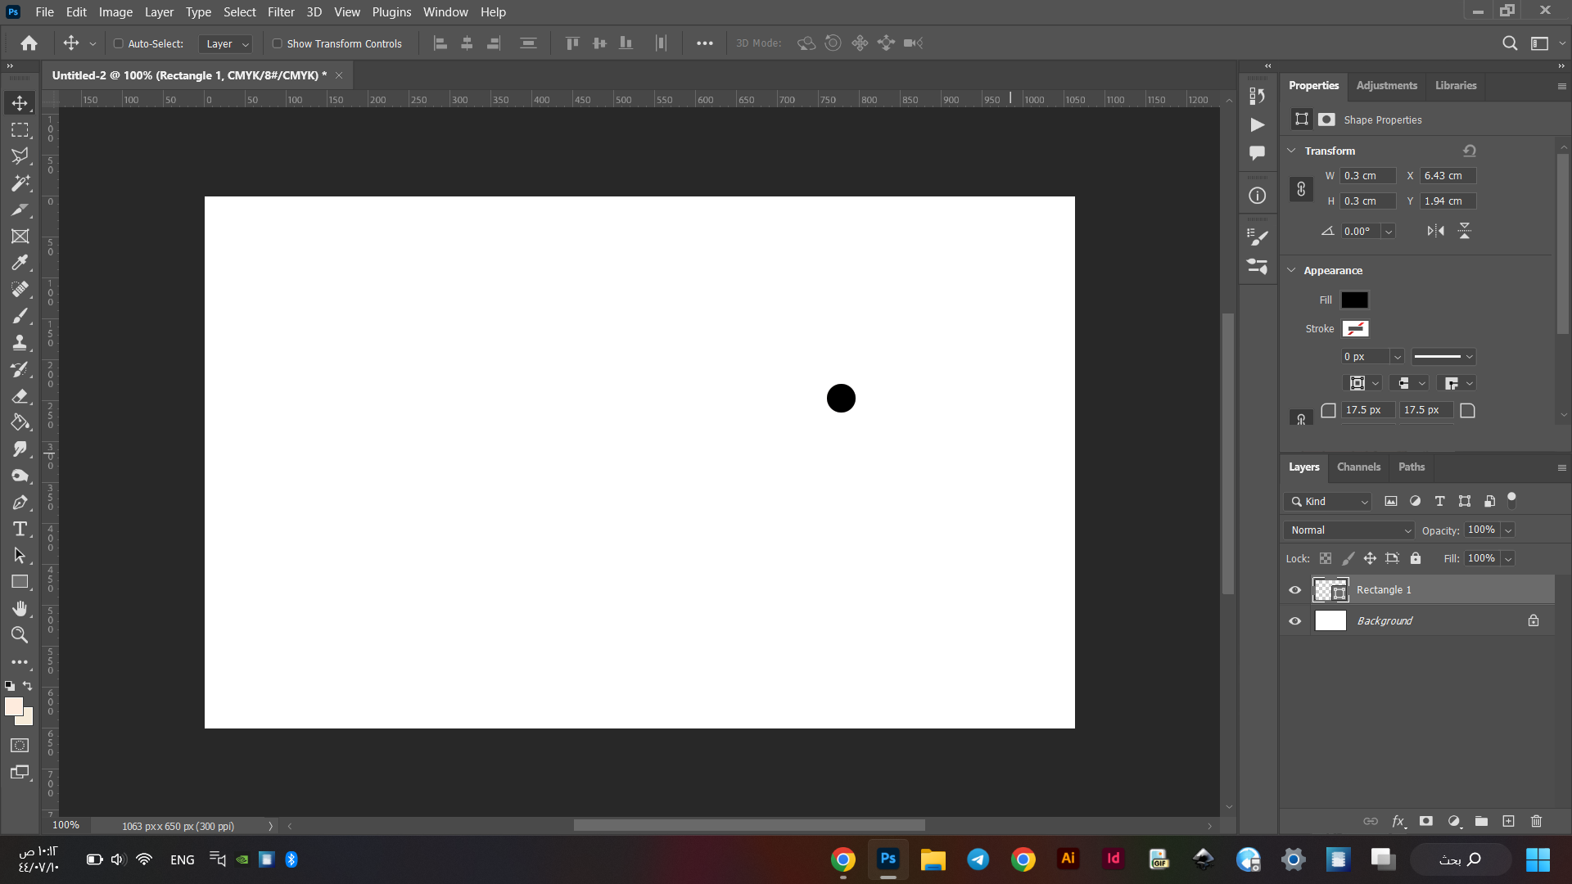Select the Healing Brush tool
This screenshot has width=1572, height=884.
coord(20,290)
